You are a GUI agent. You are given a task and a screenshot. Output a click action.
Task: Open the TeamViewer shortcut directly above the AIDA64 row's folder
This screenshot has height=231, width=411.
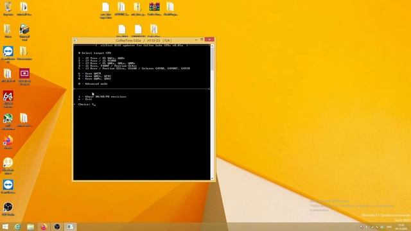coord(8,51)
